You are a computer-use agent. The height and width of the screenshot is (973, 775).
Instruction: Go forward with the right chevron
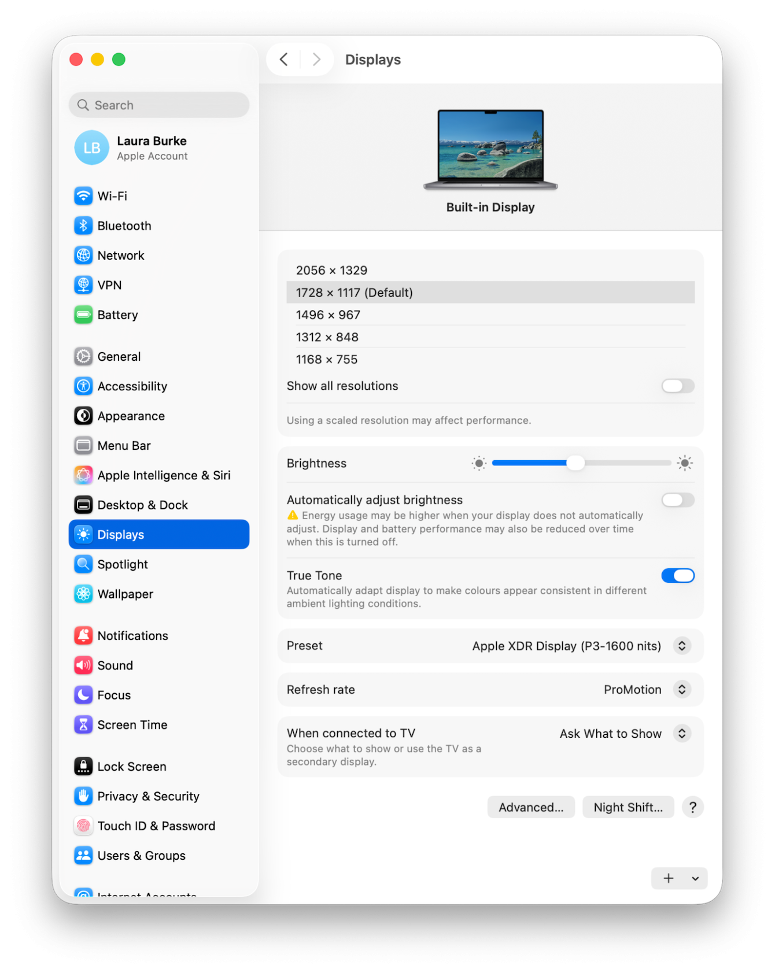pos(316,59)
